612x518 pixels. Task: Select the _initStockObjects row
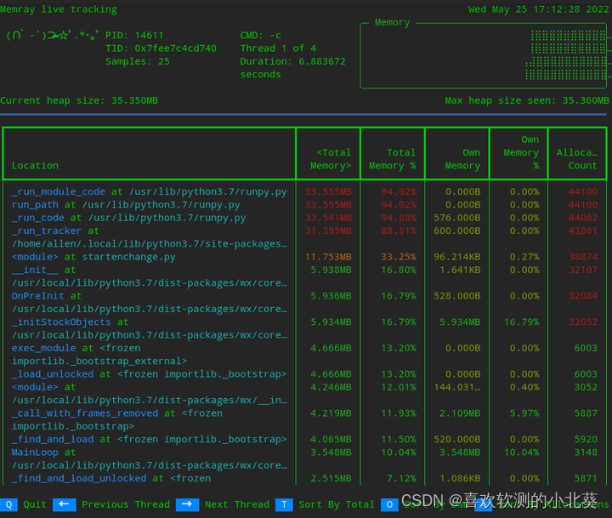[x=304, y=328]
